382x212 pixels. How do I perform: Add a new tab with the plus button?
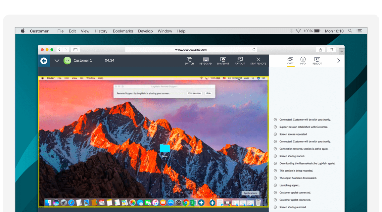342,51
